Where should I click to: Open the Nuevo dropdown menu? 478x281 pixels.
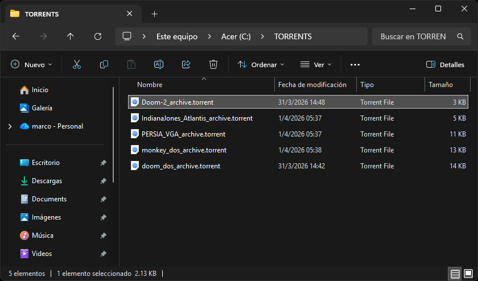[32, 65]
